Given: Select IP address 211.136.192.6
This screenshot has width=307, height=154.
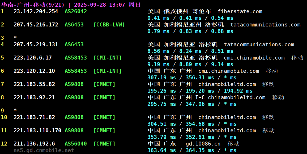Looking at the screenshot, I should pos(34,144).
